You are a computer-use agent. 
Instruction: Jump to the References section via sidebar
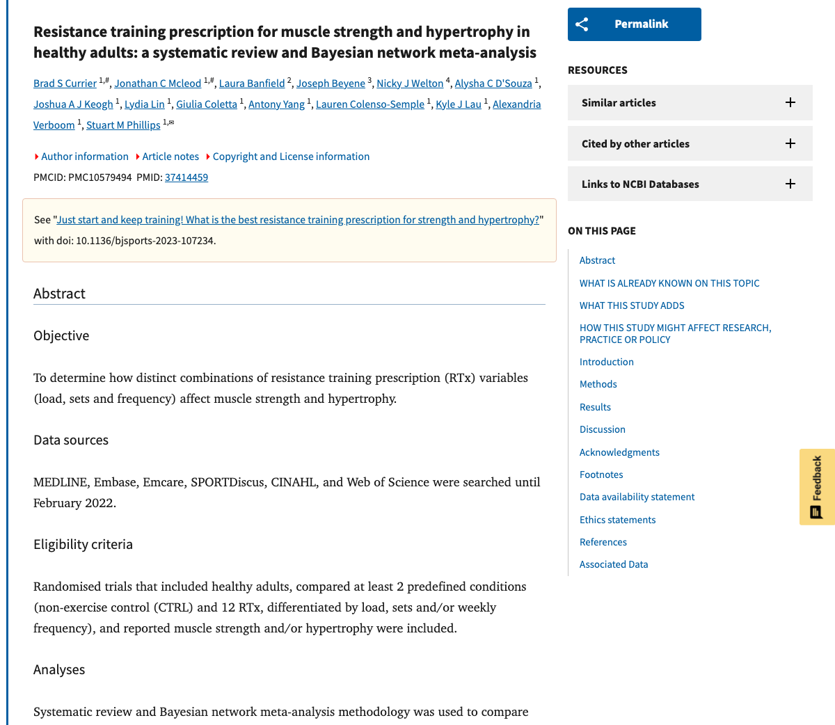(603, 542)
